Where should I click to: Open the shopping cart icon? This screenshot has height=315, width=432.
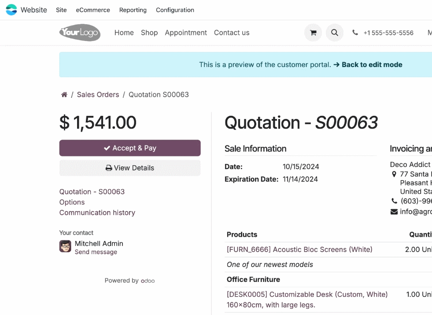pos(313,33)
